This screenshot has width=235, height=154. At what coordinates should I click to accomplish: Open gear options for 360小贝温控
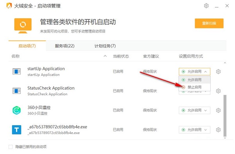[218, 110]
